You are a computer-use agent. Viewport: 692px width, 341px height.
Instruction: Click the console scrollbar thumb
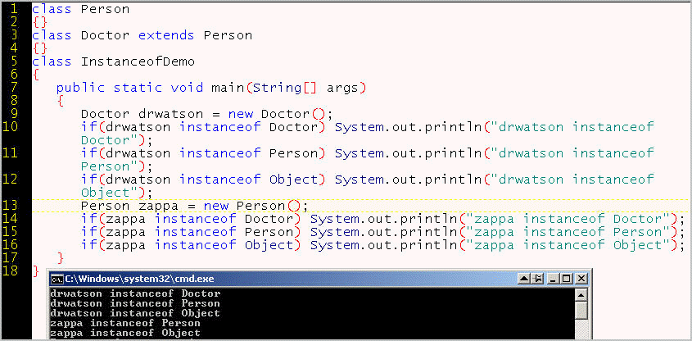(x=581, y=310)
